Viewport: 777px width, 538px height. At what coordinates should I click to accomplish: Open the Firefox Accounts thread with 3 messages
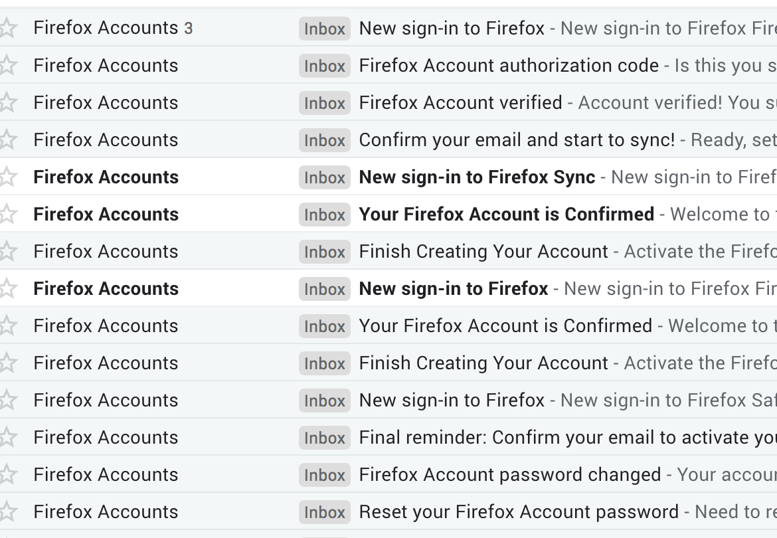[452, 29]
